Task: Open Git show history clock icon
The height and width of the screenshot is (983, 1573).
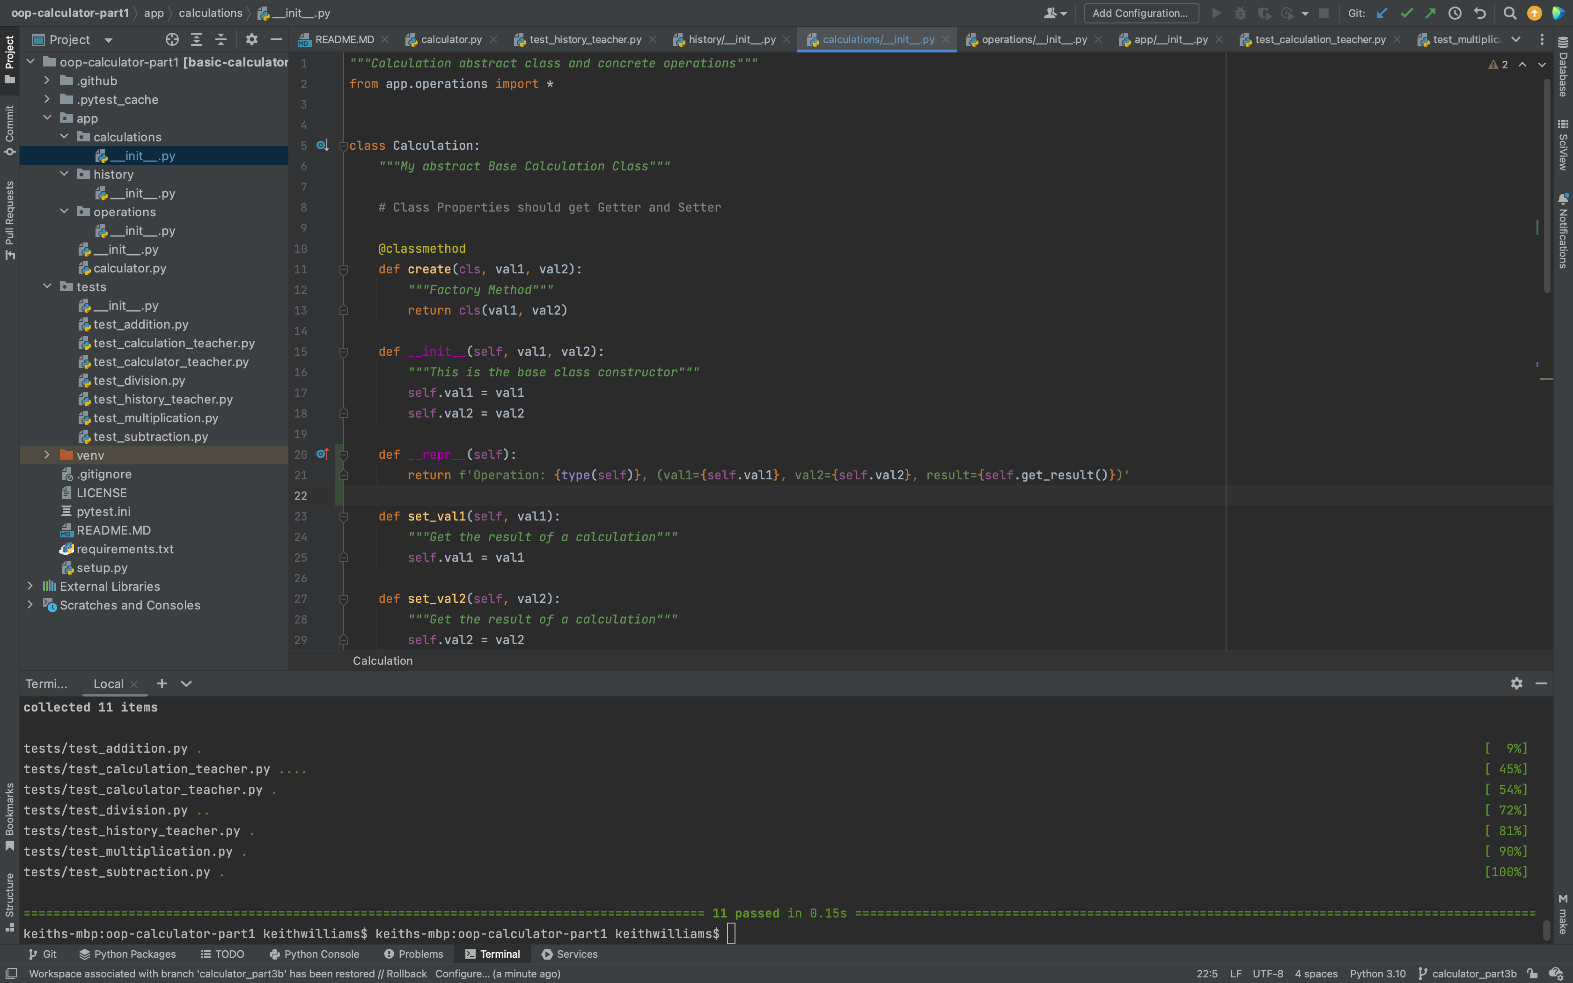Action: pos(1455,13)
